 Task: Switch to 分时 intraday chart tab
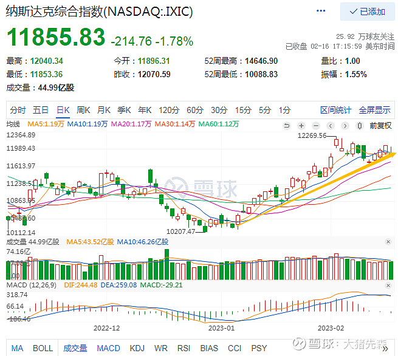point(18,110)
